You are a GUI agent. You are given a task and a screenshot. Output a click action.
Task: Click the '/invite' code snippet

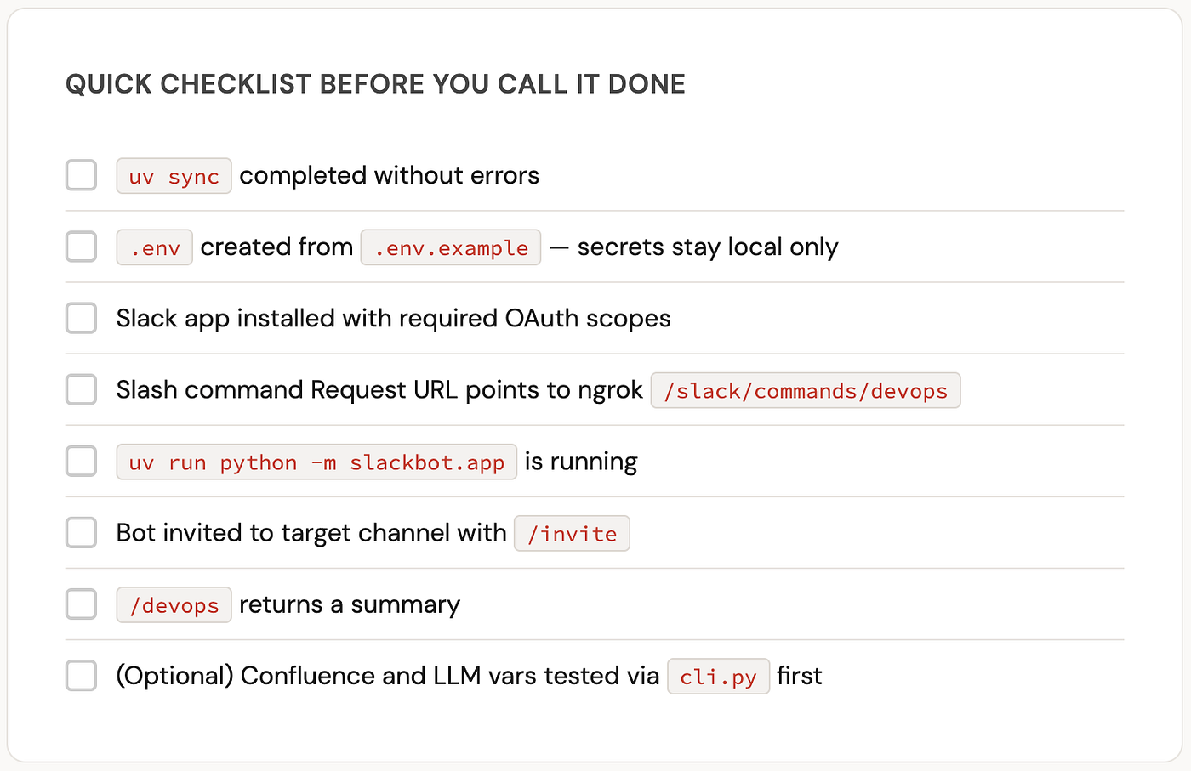click(x=572, y=534)
